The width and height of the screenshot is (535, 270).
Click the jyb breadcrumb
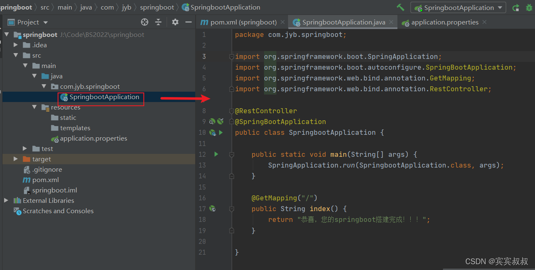click(x=126, y=7)
